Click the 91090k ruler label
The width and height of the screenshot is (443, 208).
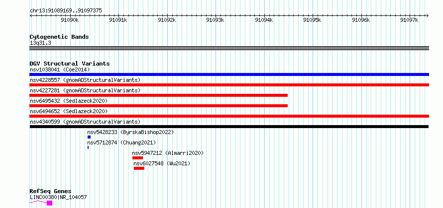click(x=70, y=20)
